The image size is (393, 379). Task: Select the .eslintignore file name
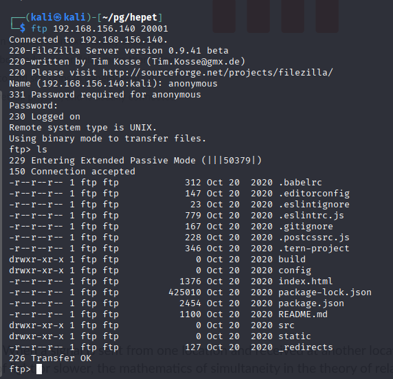click(x=314, y=205)
